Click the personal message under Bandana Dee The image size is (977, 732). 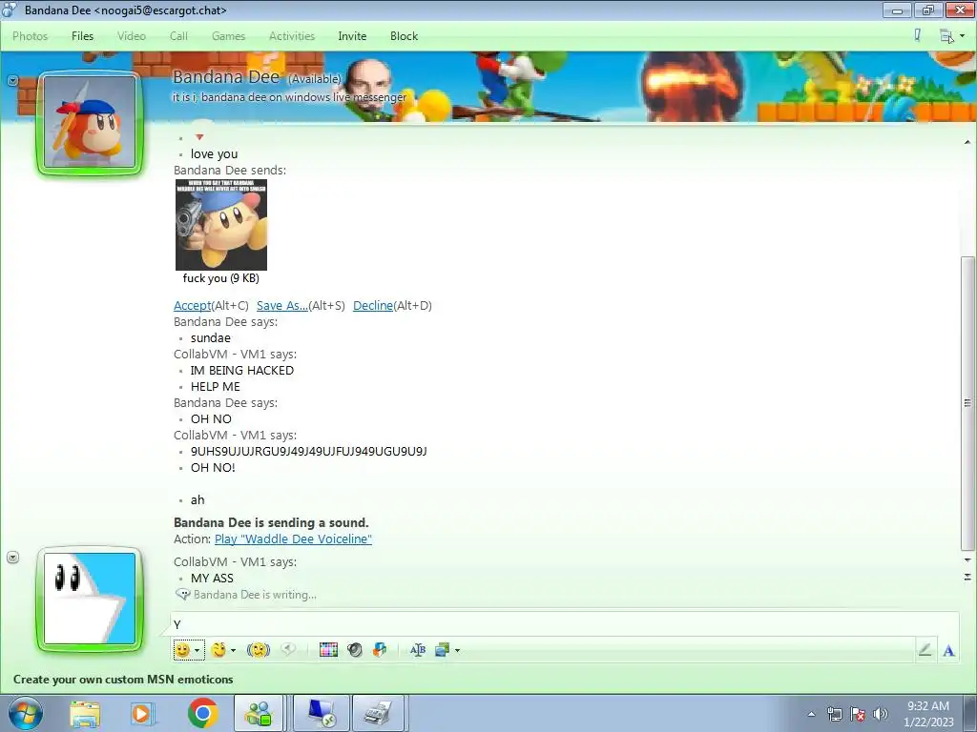[290, 97]
